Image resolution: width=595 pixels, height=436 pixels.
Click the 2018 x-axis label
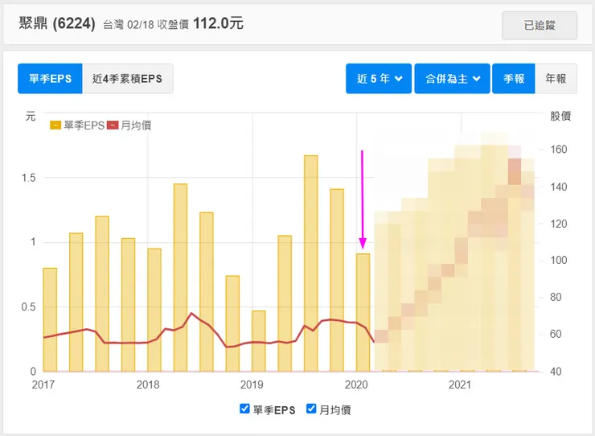[x=148, y=385]
